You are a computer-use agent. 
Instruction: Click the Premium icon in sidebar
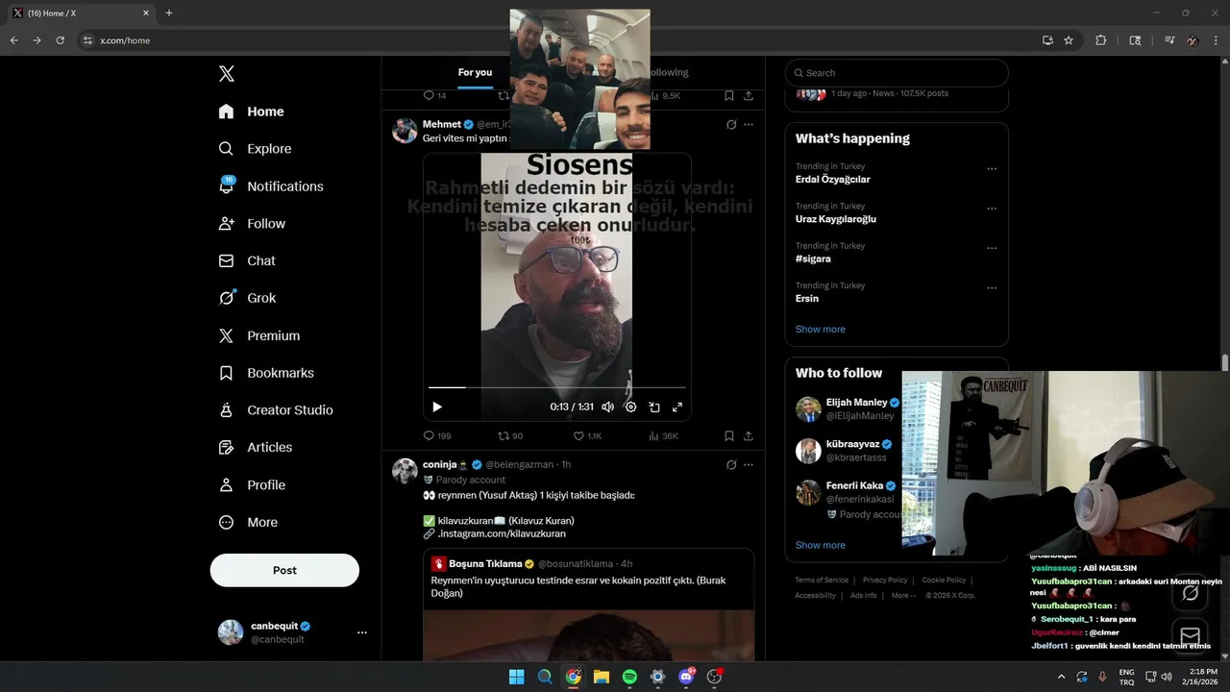[226, 335]
